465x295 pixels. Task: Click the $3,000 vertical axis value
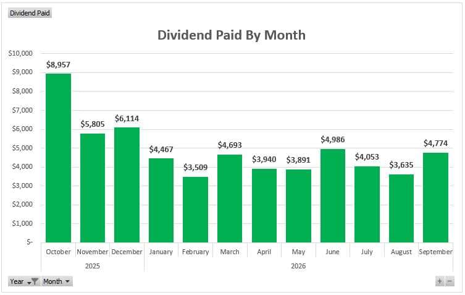[22, 186]
